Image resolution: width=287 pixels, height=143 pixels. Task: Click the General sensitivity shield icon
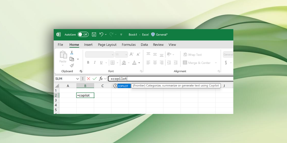coord(153,35)
